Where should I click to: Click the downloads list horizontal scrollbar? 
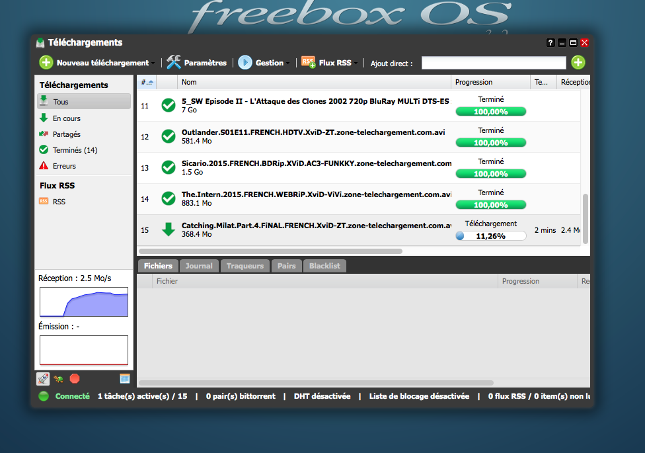pos(271,251)
